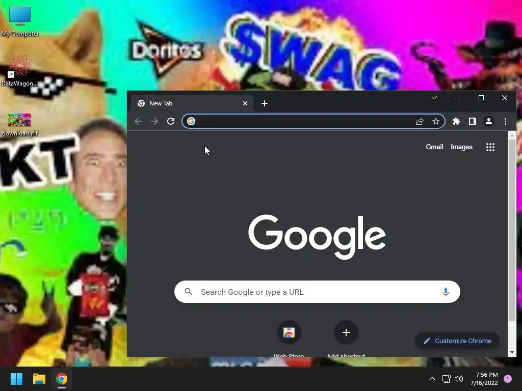
Task: Open the volume tray icon
Action: (x=459, y=379)
